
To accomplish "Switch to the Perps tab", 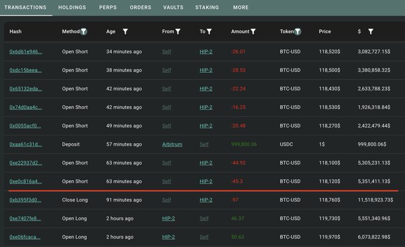I will coord(108,8).
